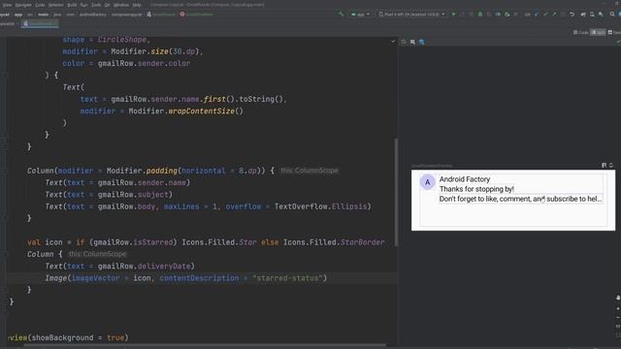This screenshot has height=349, width=621.
Task: Click the 'A' avatar circle in the preview
Action: point(427,182)
